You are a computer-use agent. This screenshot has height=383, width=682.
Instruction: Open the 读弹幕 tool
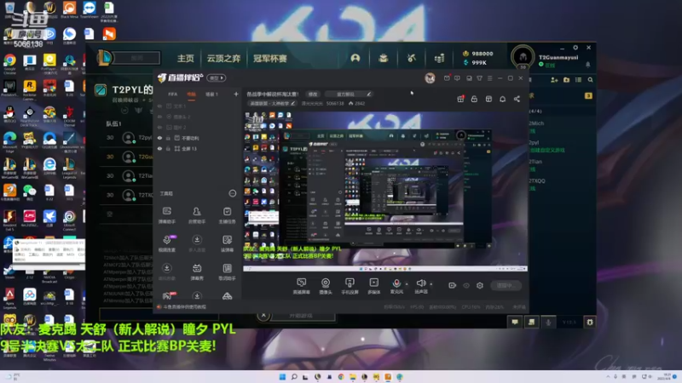pyautogui.click(x=227, y=243)
